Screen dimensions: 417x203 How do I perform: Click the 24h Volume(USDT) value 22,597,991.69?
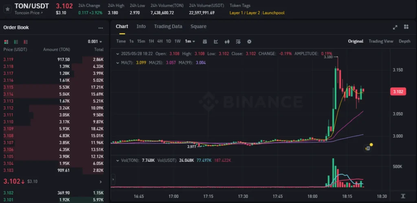point(202,13)
